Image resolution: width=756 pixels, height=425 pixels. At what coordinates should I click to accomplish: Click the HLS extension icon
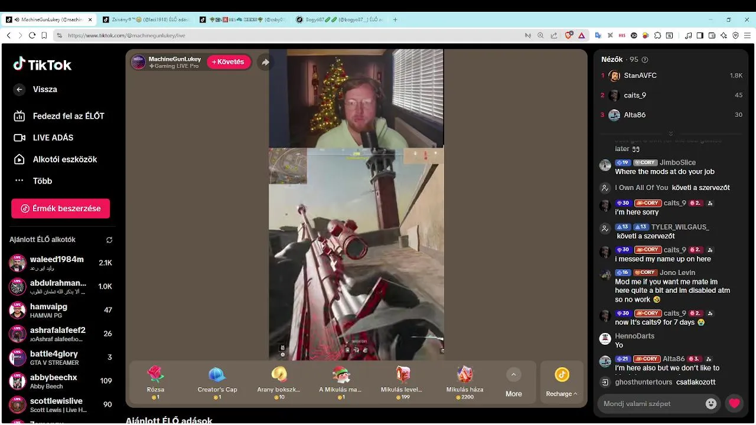coord(622,35)
